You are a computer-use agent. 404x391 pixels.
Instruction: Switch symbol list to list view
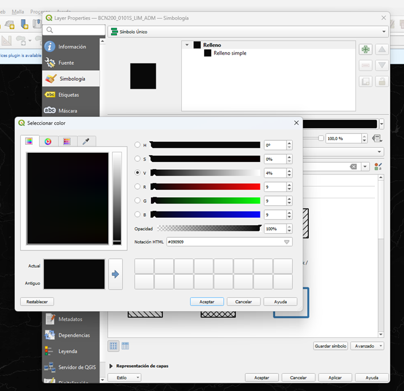pyautogui.click(x=125, y=346)
